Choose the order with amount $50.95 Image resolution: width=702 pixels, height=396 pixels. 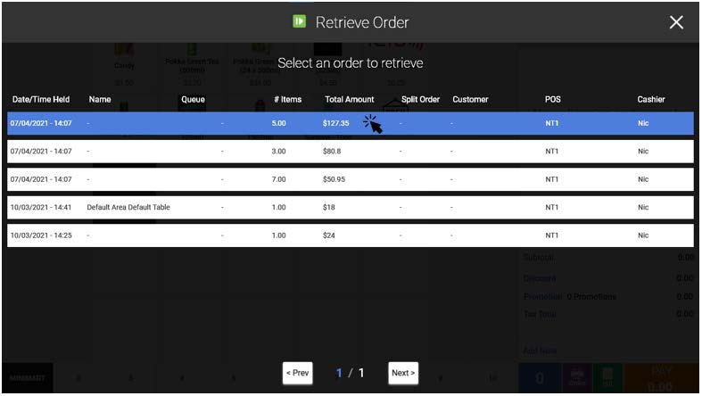pyautogui.click(x=334, y=179)
